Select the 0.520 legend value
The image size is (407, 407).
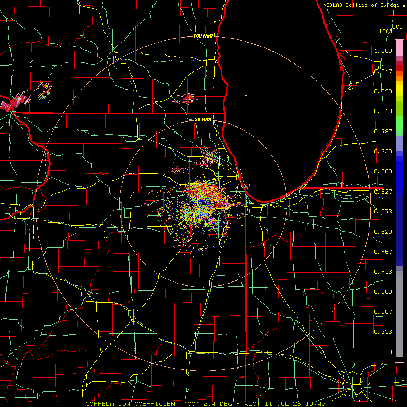click(383, 232)
